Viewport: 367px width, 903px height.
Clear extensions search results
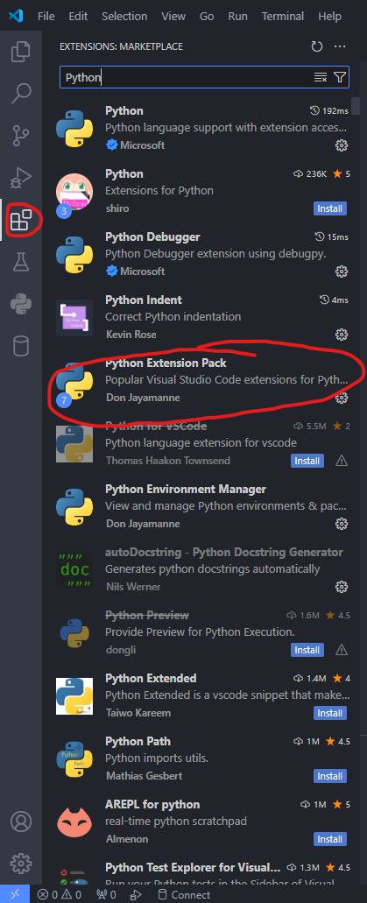click(321, 77)
